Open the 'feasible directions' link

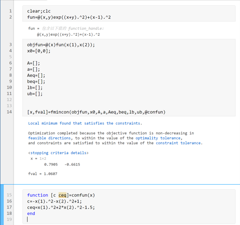(50, 138)
